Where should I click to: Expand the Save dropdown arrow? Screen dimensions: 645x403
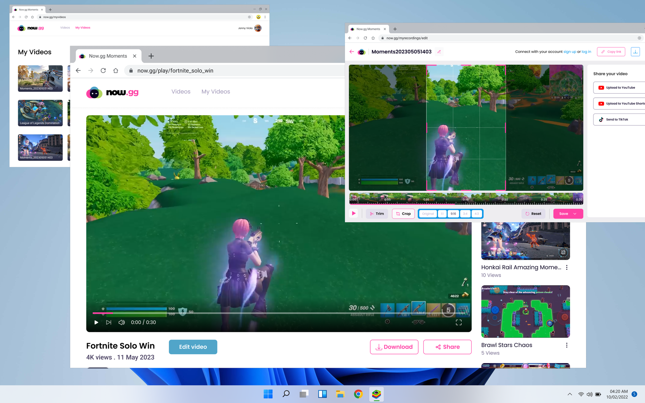575,214
